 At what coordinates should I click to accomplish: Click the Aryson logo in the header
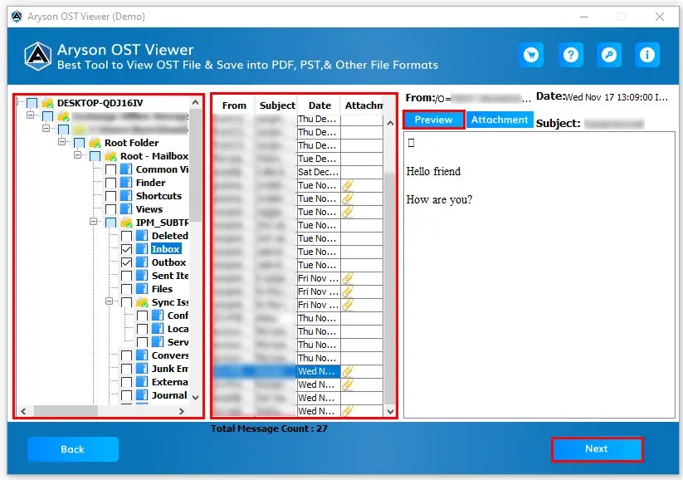[38, 56]
